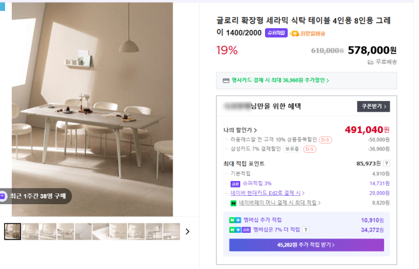
Task: Show next thumbnails with the right arrow
Action: coord(188,231)
